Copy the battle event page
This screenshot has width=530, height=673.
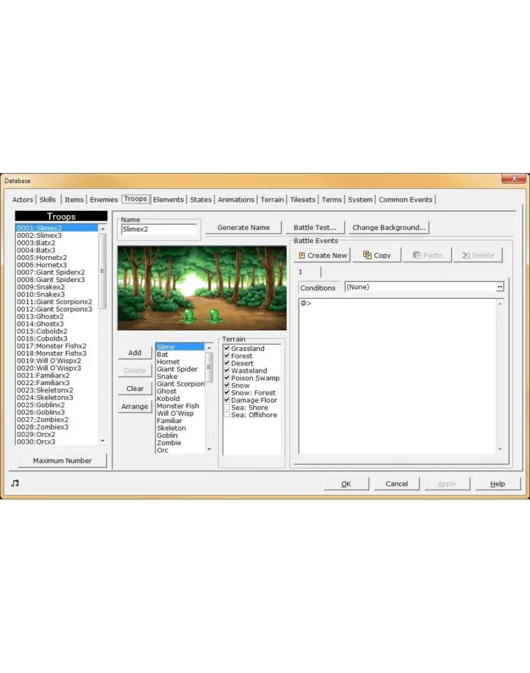[x=376, y=255]
